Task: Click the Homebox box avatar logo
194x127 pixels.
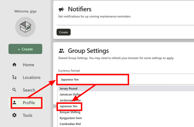Action: click(x=25, y=27)
